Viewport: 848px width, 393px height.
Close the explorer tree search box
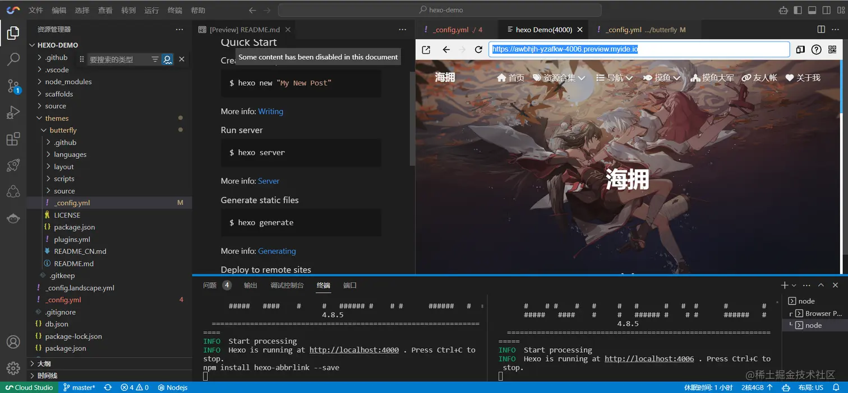point(182,59)
